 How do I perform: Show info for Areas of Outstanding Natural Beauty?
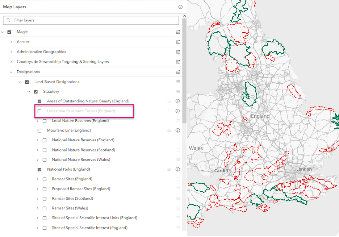click(178, 101)
